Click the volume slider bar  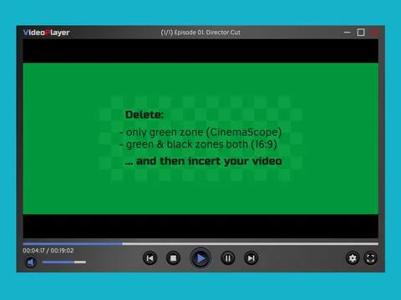pyautogui.click(x=63, y=262)
